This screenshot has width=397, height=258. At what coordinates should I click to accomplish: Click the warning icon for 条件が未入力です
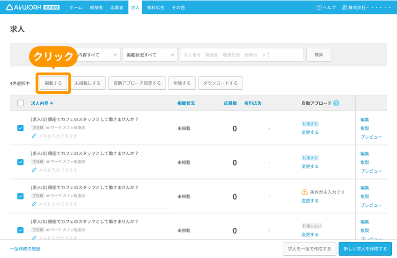click(305, 192)
